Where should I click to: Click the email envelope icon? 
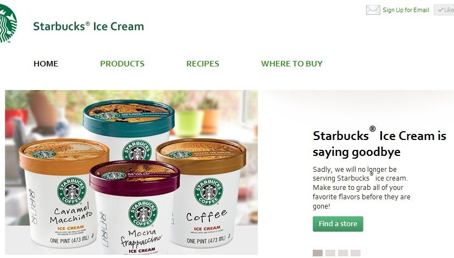373,10
